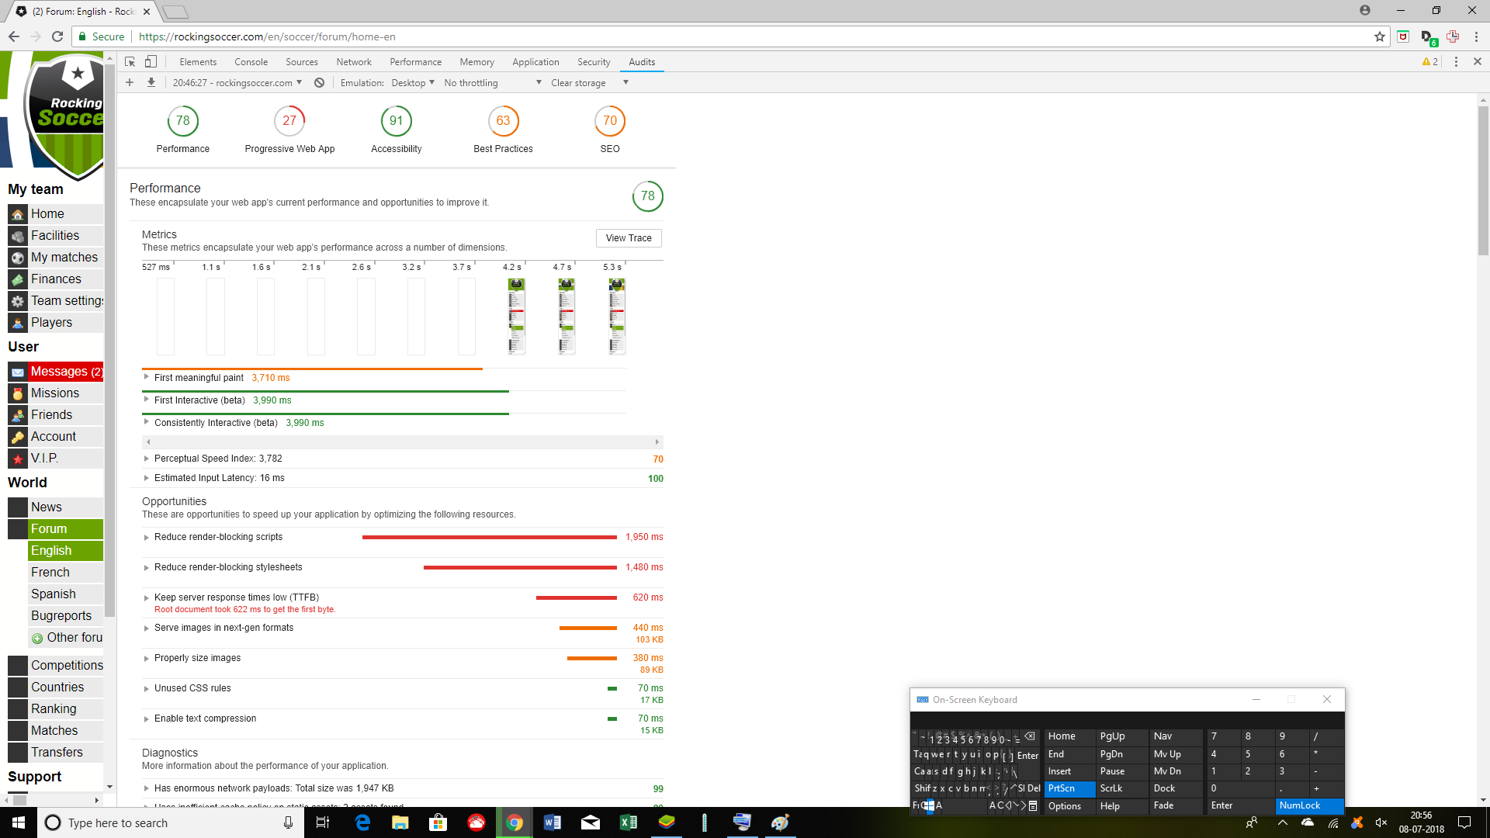Open the Memory tab in DevTools

tap(476, 62)
